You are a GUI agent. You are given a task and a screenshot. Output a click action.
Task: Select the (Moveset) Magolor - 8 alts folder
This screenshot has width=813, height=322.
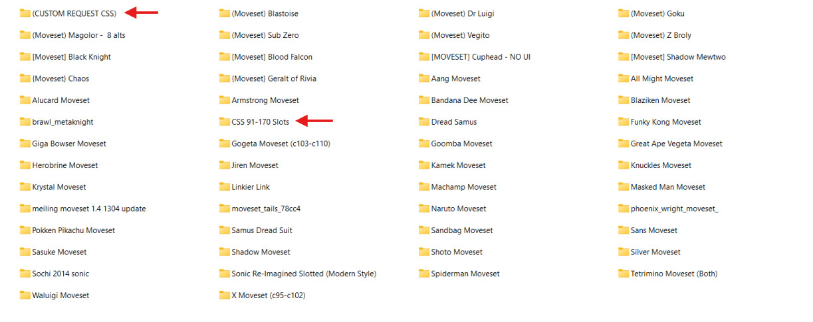coord(72,35)
